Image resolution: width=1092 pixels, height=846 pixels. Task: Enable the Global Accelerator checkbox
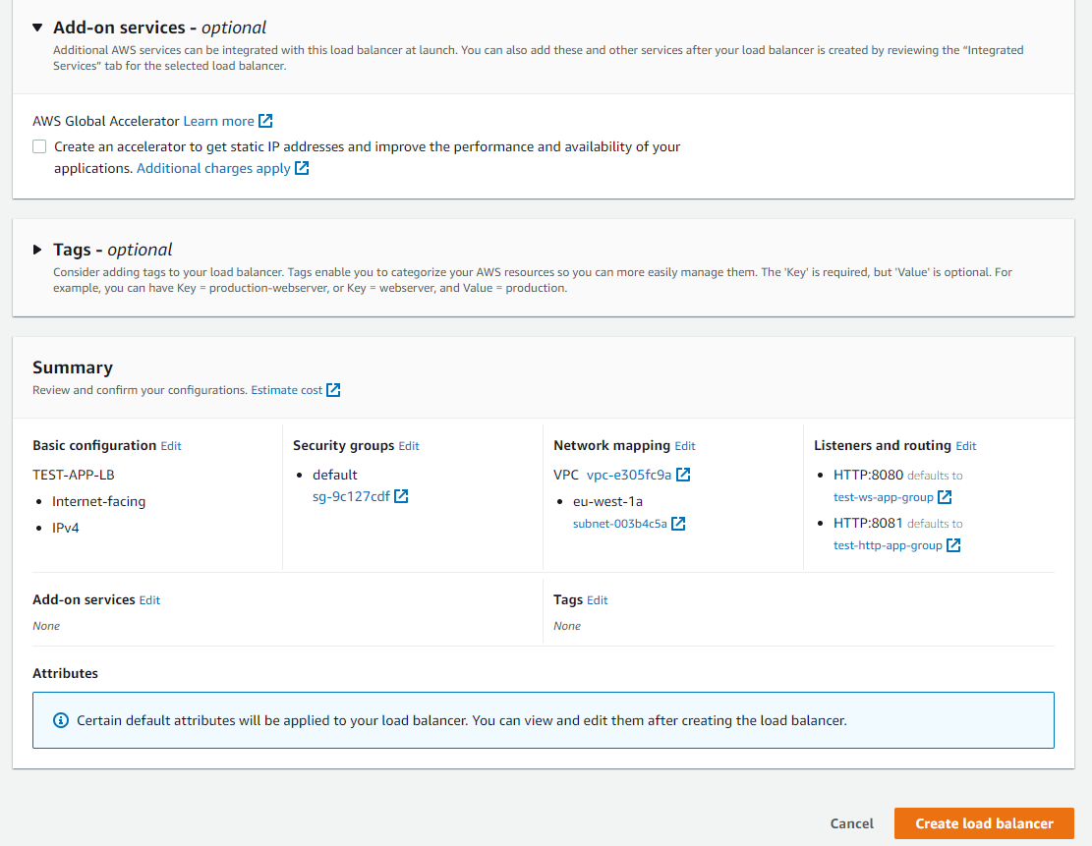pyautogui.click(x=39, y=146)
